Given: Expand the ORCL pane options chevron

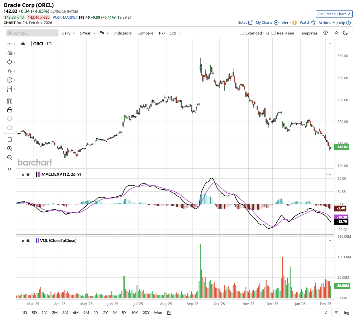Looking at the screenshot, I should (x=330, y=44).
